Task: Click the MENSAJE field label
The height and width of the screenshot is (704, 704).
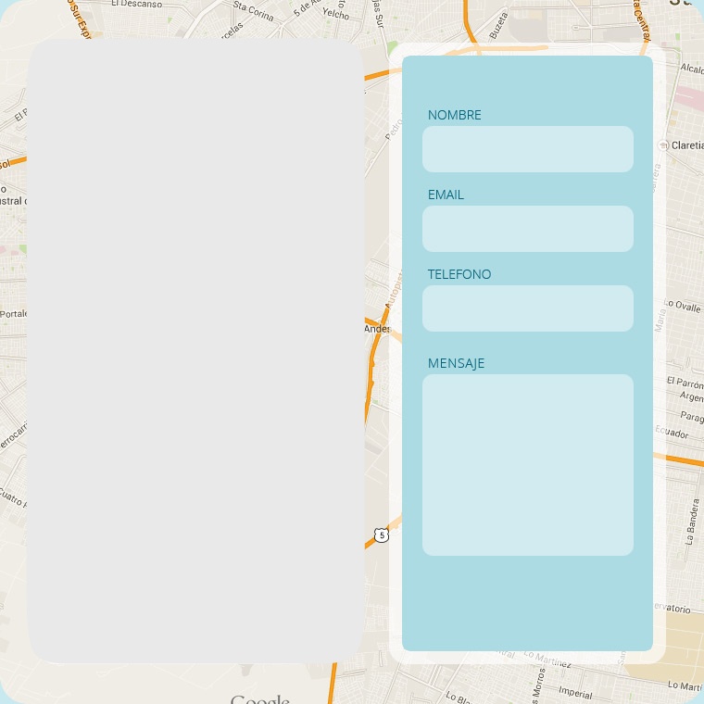Action: click(x=456, y=363)
